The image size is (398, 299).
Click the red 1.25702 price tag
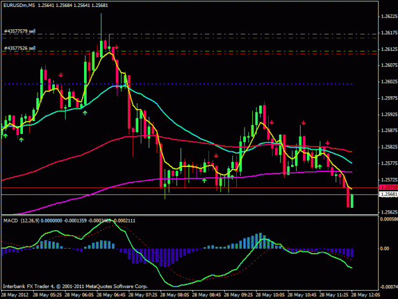coord(388,187)
